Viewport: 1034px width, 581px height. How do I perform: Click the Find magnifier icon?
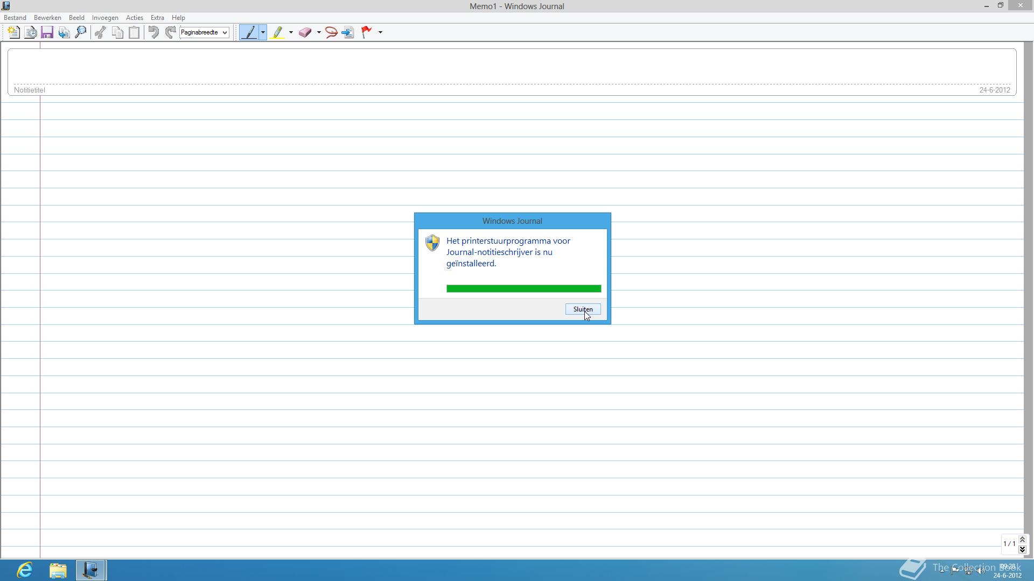pyautogui.click(x=81, y=32)
